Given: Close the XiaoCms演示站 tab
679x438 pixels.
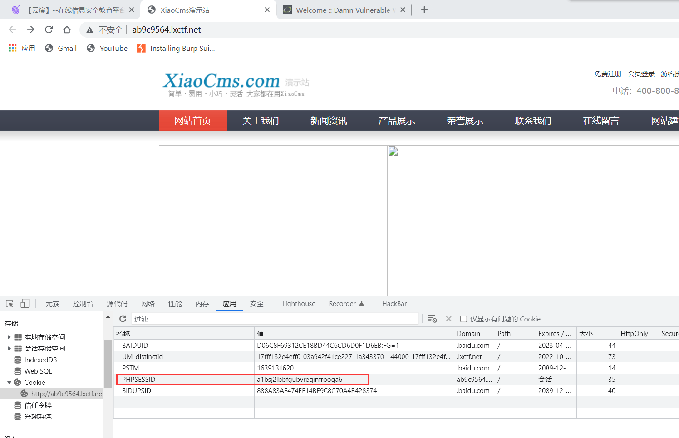Looking at the screenshot, I should 267,10.
